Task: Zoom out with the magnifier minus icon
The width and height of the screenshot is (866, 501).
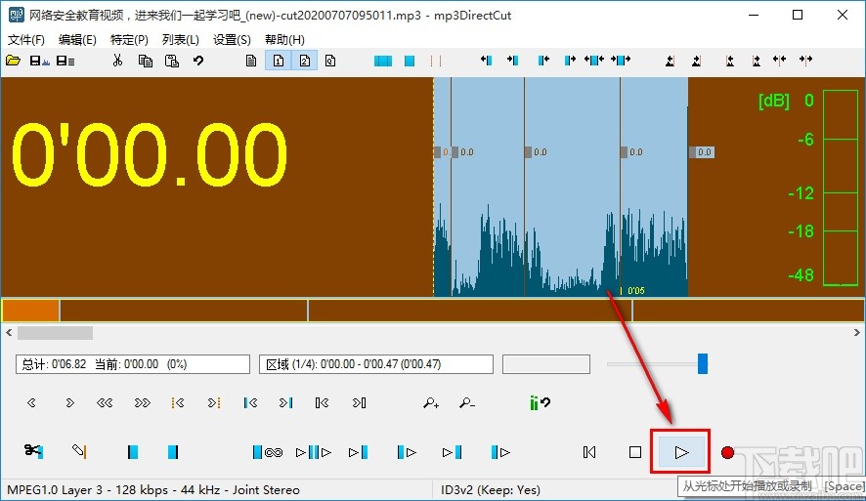Action: pos(466,403)
